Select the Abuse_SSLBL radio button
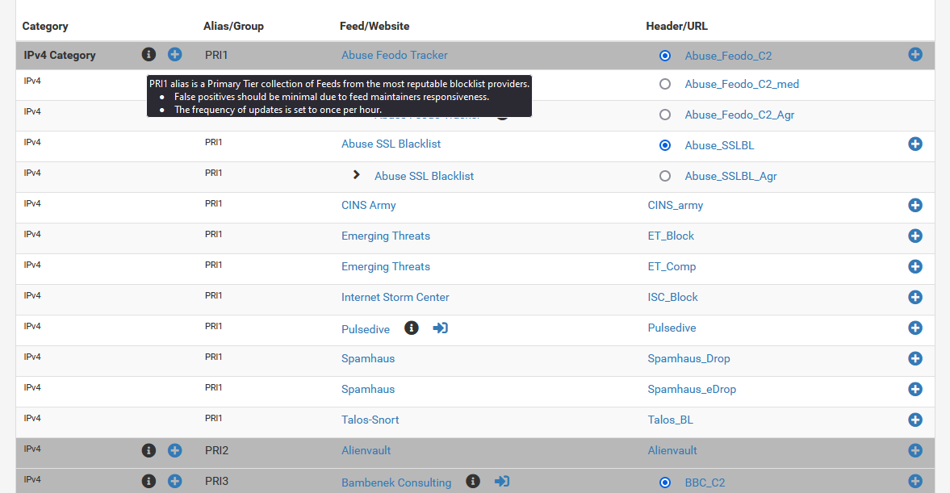 pos(664,145)
